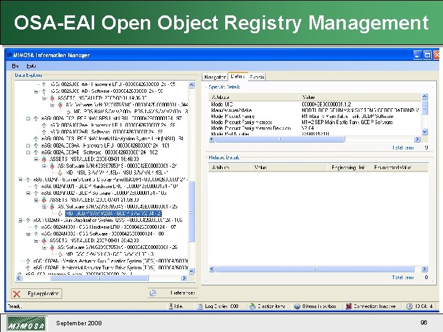Click green arrow icon of Vertical Actuator Gun Elevation row
The width and height of the screenshot is (443, 332).
pos(28,261)
